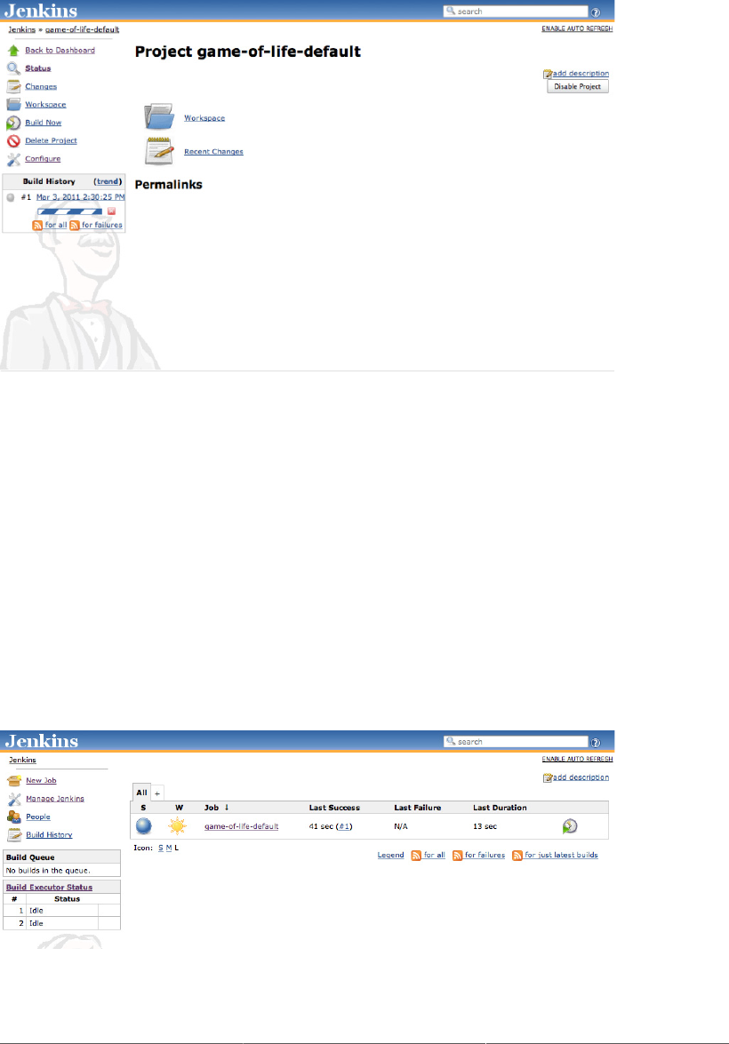Click 'No builds in the queue.' text
This screenshot has width=729, height=1044.
coord(48,871)
